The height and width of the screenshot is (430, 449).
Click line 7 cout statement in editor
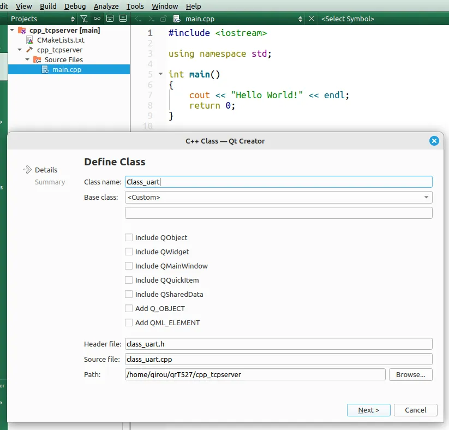(x=269, y=95)
